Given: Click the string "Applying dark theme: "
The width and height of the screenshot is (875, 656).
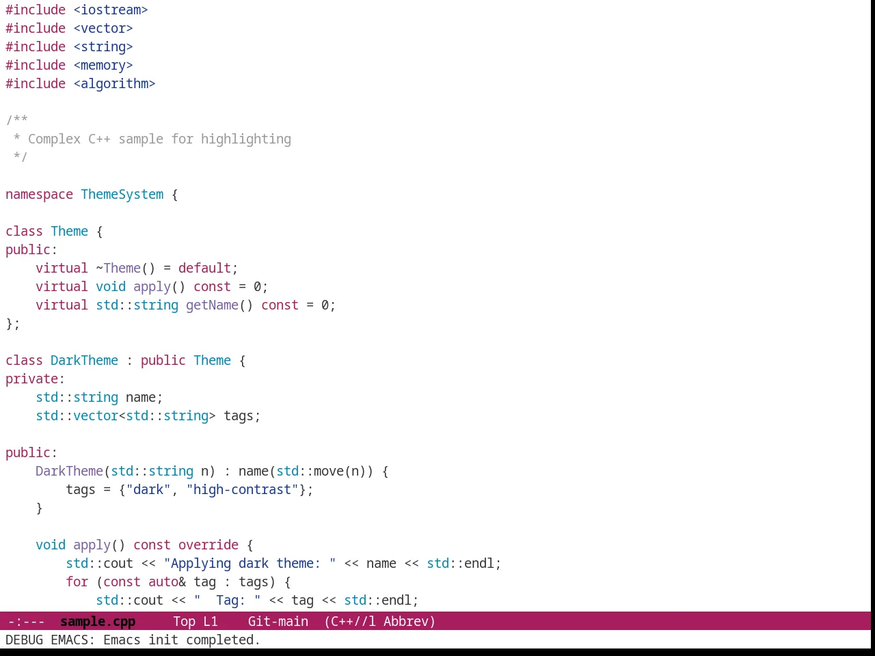Looking at the screenshot, I should (250, 563).
